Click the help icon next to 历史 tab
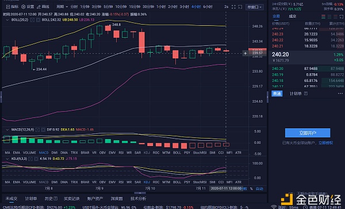 pos(56,199)
